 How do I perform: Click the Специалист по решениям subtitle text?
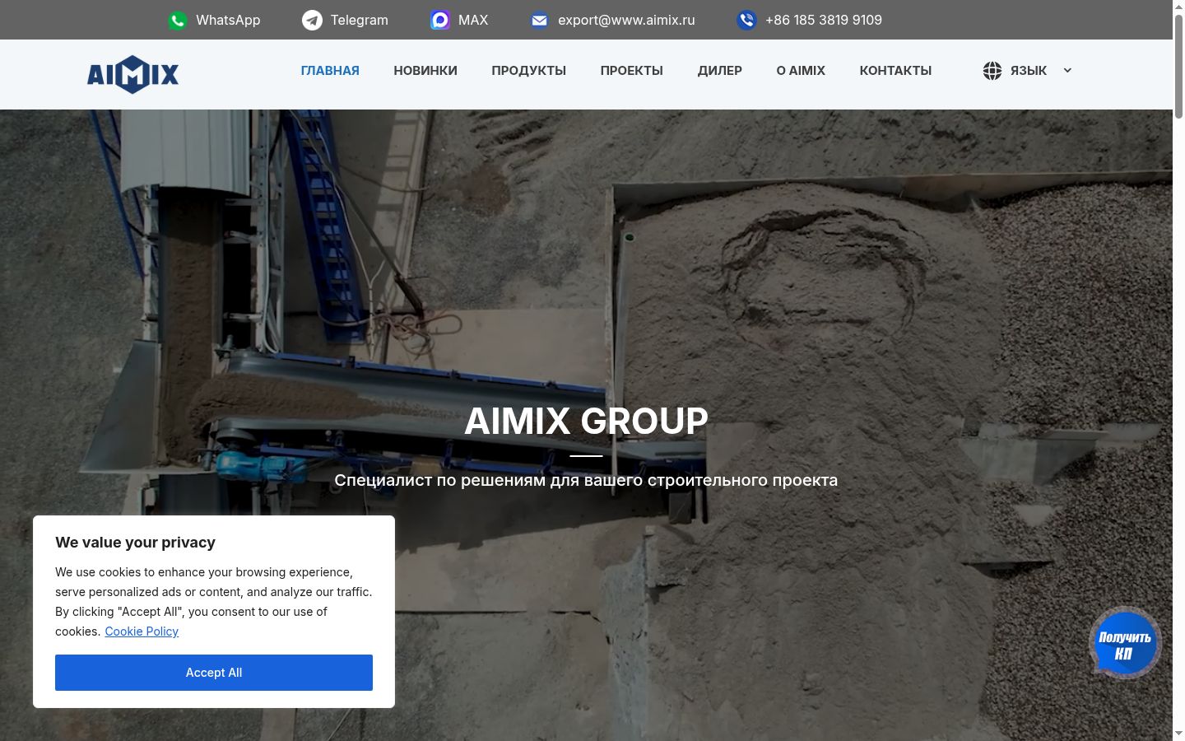click(586, 480)
